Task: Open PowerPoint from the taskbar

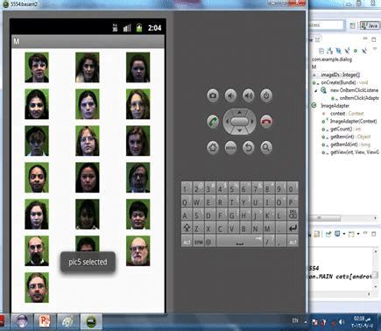Action: point(45,321)
